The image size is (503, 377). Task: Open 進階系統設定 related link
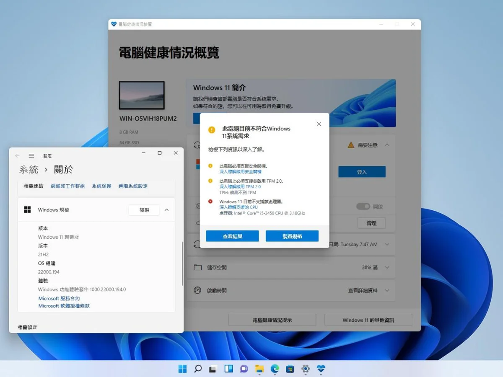tap(133, 186)
